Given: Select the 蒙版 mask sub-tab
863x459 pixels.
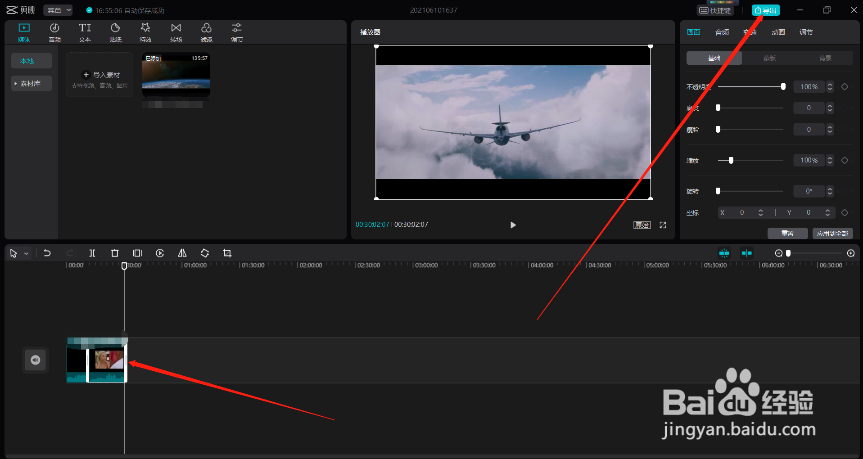Looking at the screenshot, I should pyautogui.click(x=769, y=58).
